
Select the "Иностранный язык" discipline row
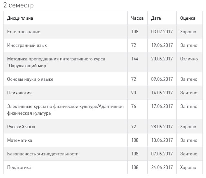point(27,45)
